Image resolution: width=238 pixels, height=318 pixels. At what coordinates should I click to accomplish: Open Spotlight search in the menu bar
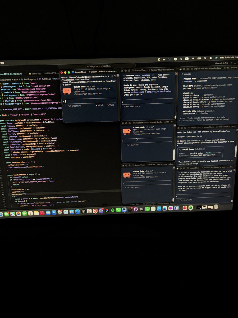(205, 58)
